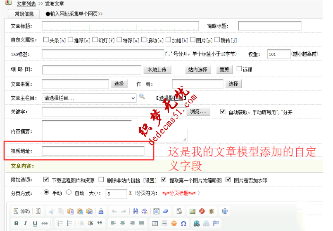
Task: Check the 幻灯[f] attribute checkbox
Action: (95, 40)
